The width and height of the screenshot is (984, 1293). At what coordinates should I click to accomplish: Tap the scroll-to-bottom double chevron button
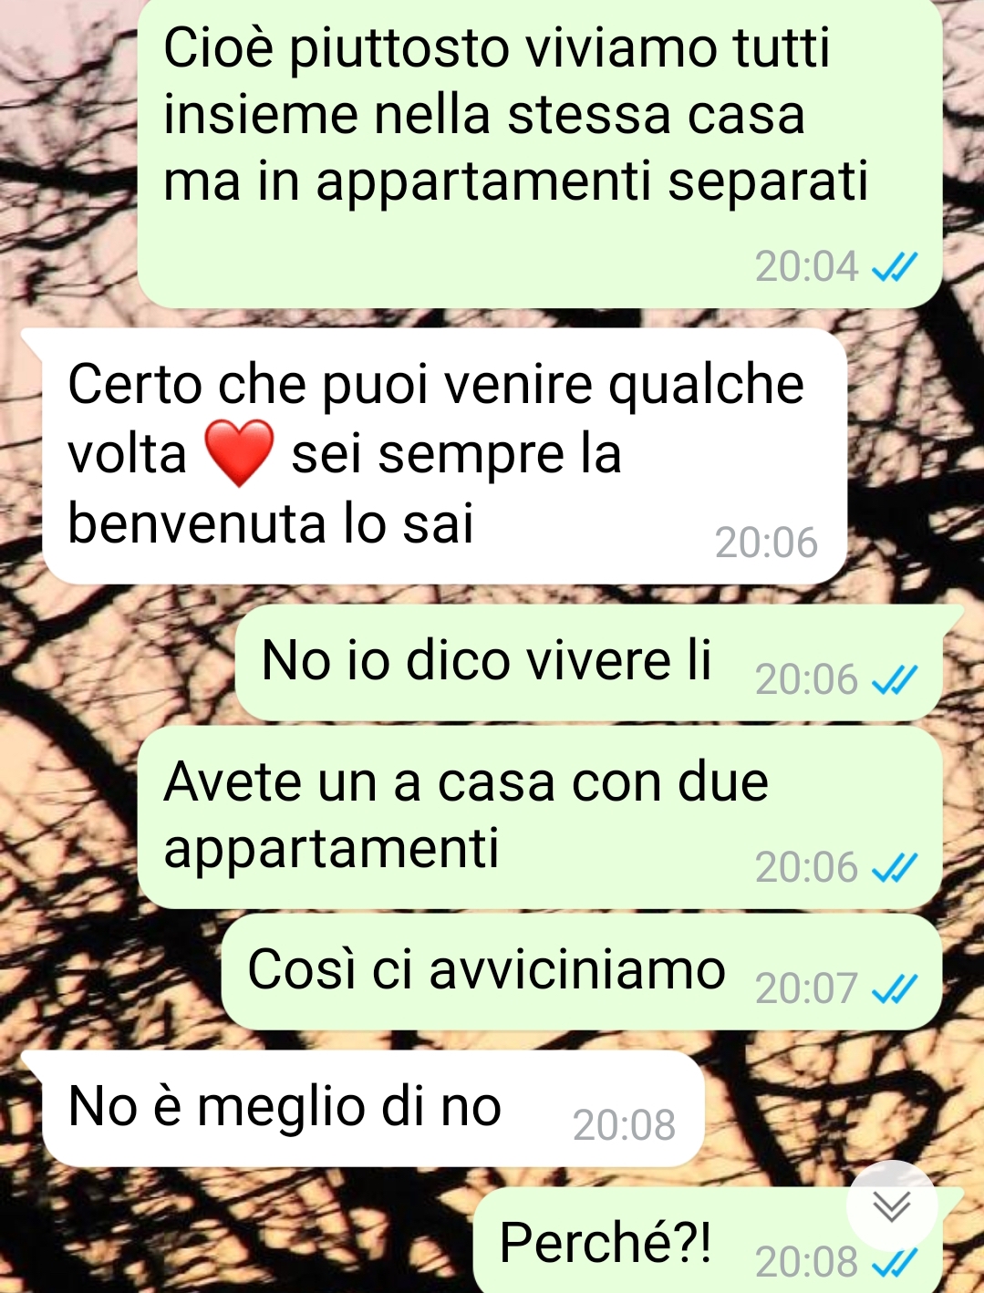tap(891, 1205)
